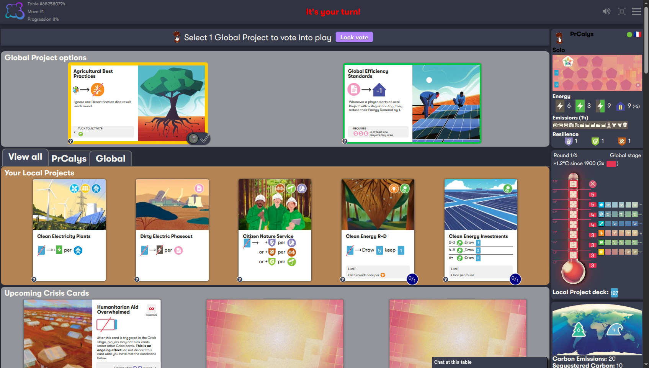The width and height of the screenshot is (649, 368).
Task: Click the blue cloud planetary effect icon
Action: click(x=601, y=205)
